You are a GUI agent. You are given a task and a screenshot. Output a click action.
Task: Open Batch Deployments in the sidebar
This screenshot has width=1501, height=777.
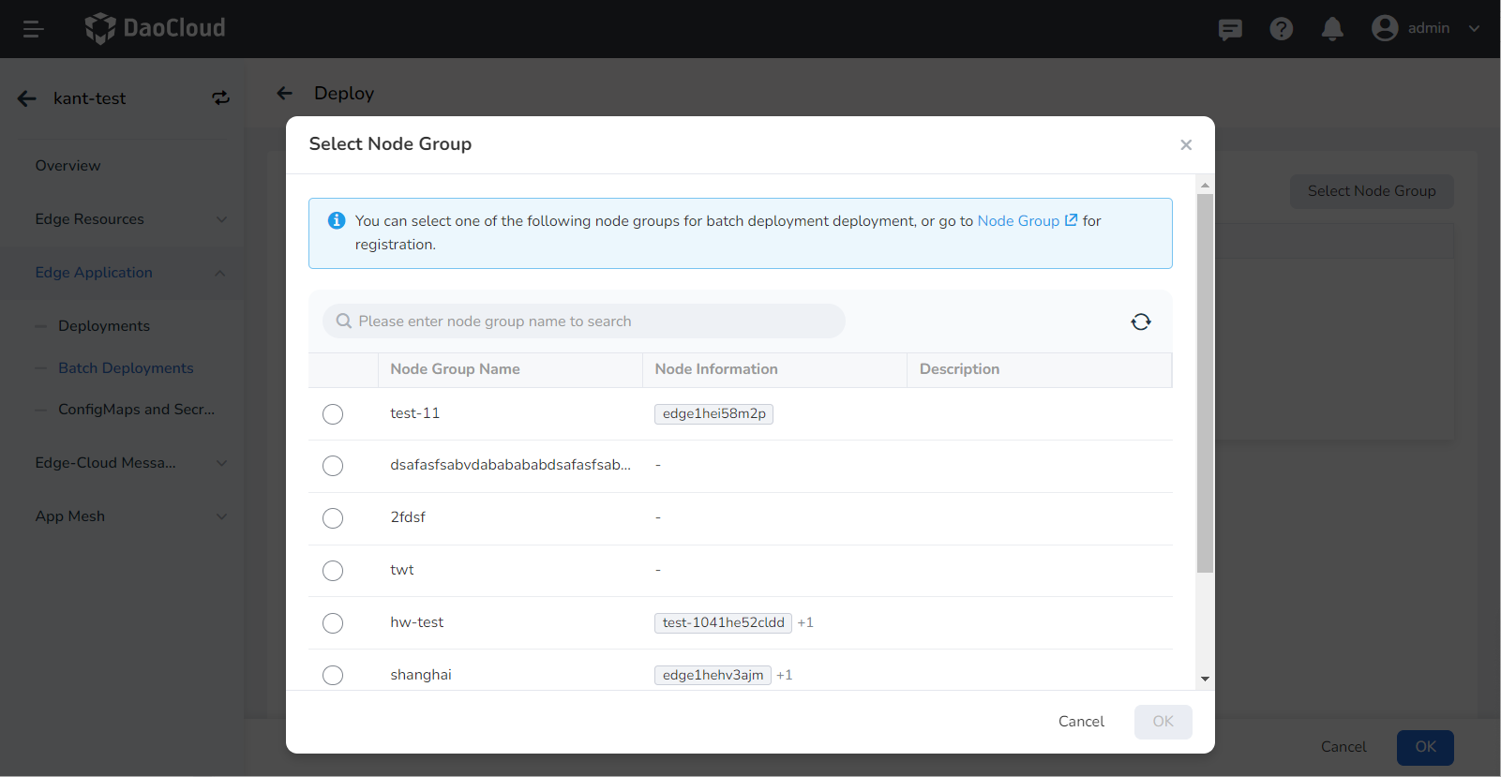[126, 368]
